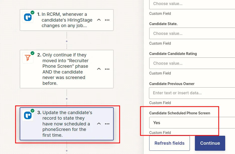Screen dimensions: 235x154
Task: Collapse step 3 using its chevron
Action: (x=99, y=124)
